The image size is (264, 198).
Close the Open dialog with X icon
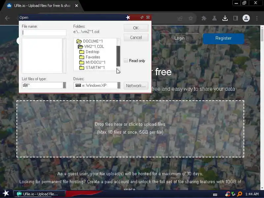tap(148, 17)
